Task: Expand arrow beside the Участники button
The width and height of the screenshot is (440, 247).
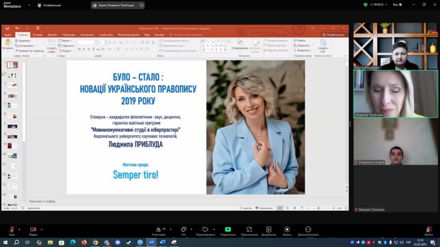Action: click(x=171, y=229)
